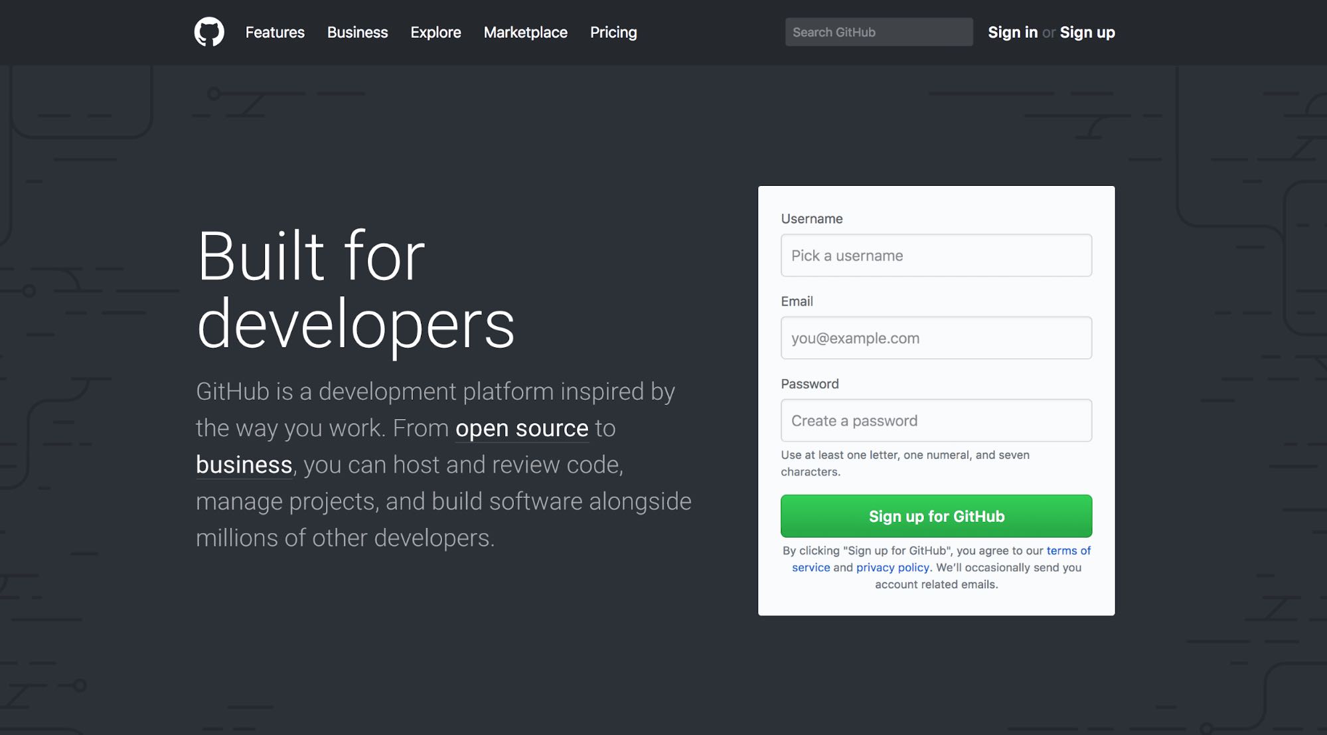Focus the Search GitHub box
This screenshot has height=735, width=1327.
878,32
